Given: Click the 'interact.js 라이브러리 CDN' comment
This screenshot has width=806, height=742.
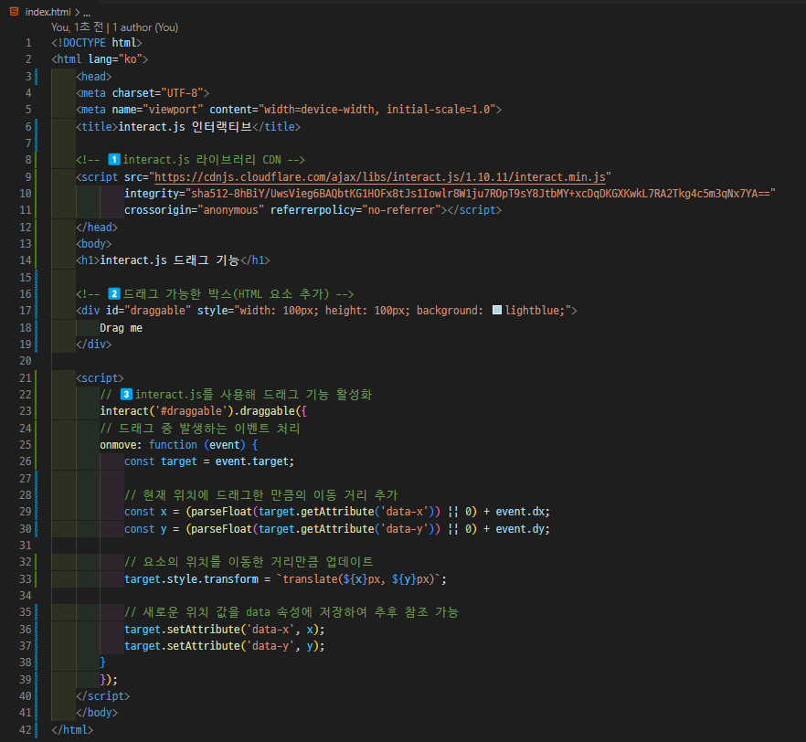Looking at the screenshot, I should click(190, 160).
